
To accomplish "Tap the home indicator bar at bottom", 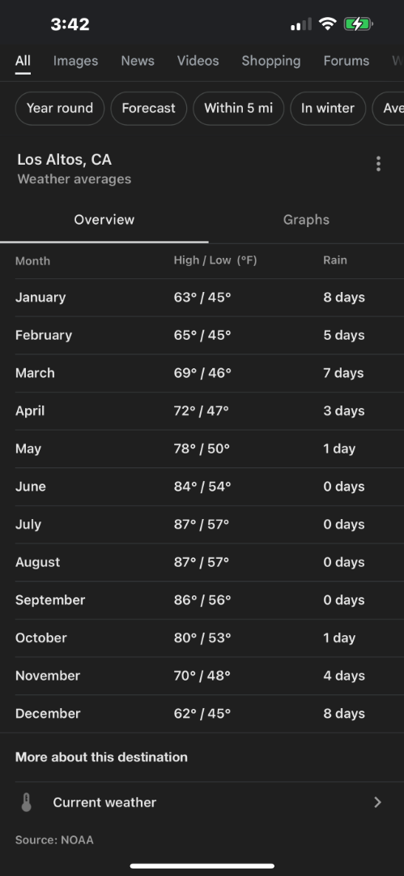I will [202, 866].
